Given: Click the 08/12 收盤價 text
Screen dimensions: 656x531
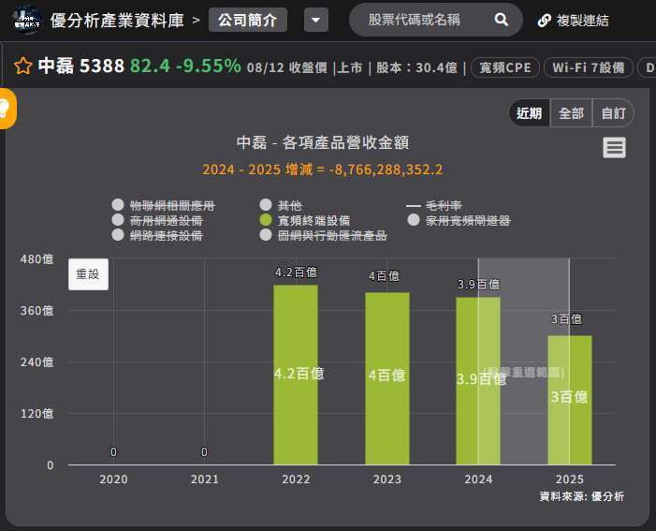Looking at the screenshot, I should point(287,67).
